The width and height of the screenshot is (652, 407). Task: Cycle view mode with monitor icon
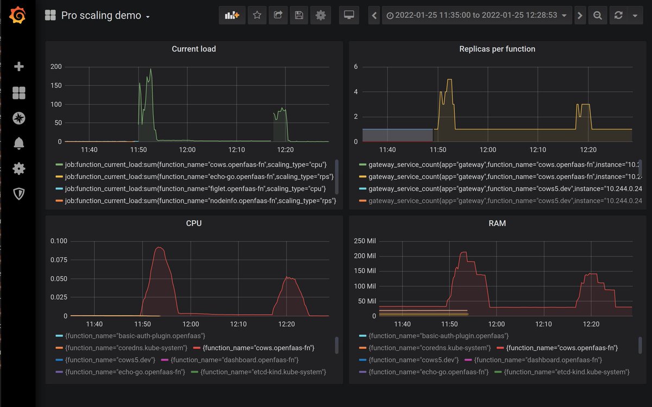click(x=349, y=15)
